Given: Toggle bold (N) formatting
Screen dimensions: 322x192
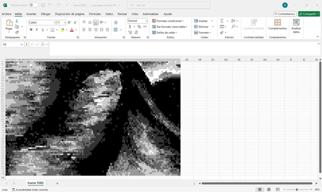Looking at the screenshot, I should (x=31, y=30).
